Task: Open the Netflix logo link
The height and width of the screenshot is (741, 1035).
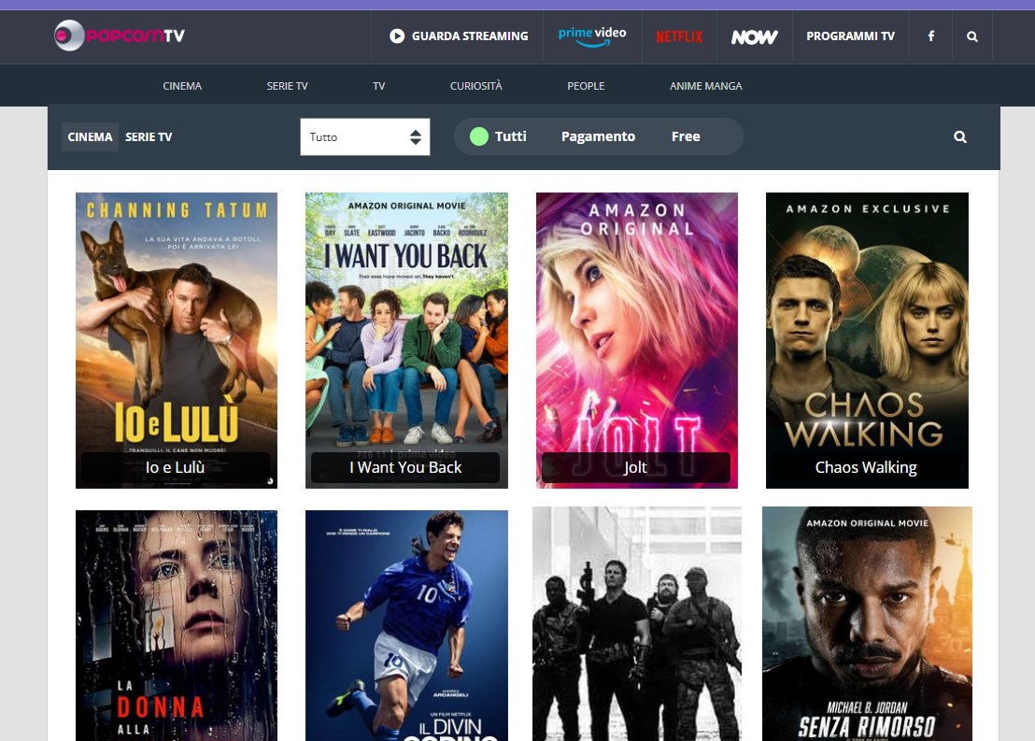Action: coord(679,37)
